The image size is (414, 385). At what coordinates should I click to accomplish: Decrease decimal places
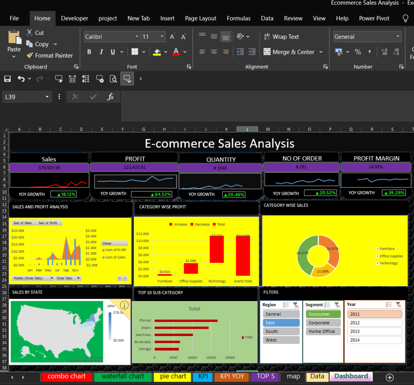pyautogui.click(x=396, y=51)
